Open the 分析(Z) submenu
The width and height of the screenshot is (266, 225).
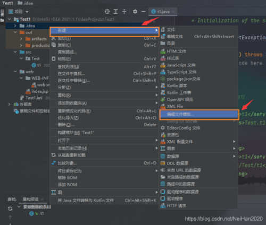click(x=104, y=88)
